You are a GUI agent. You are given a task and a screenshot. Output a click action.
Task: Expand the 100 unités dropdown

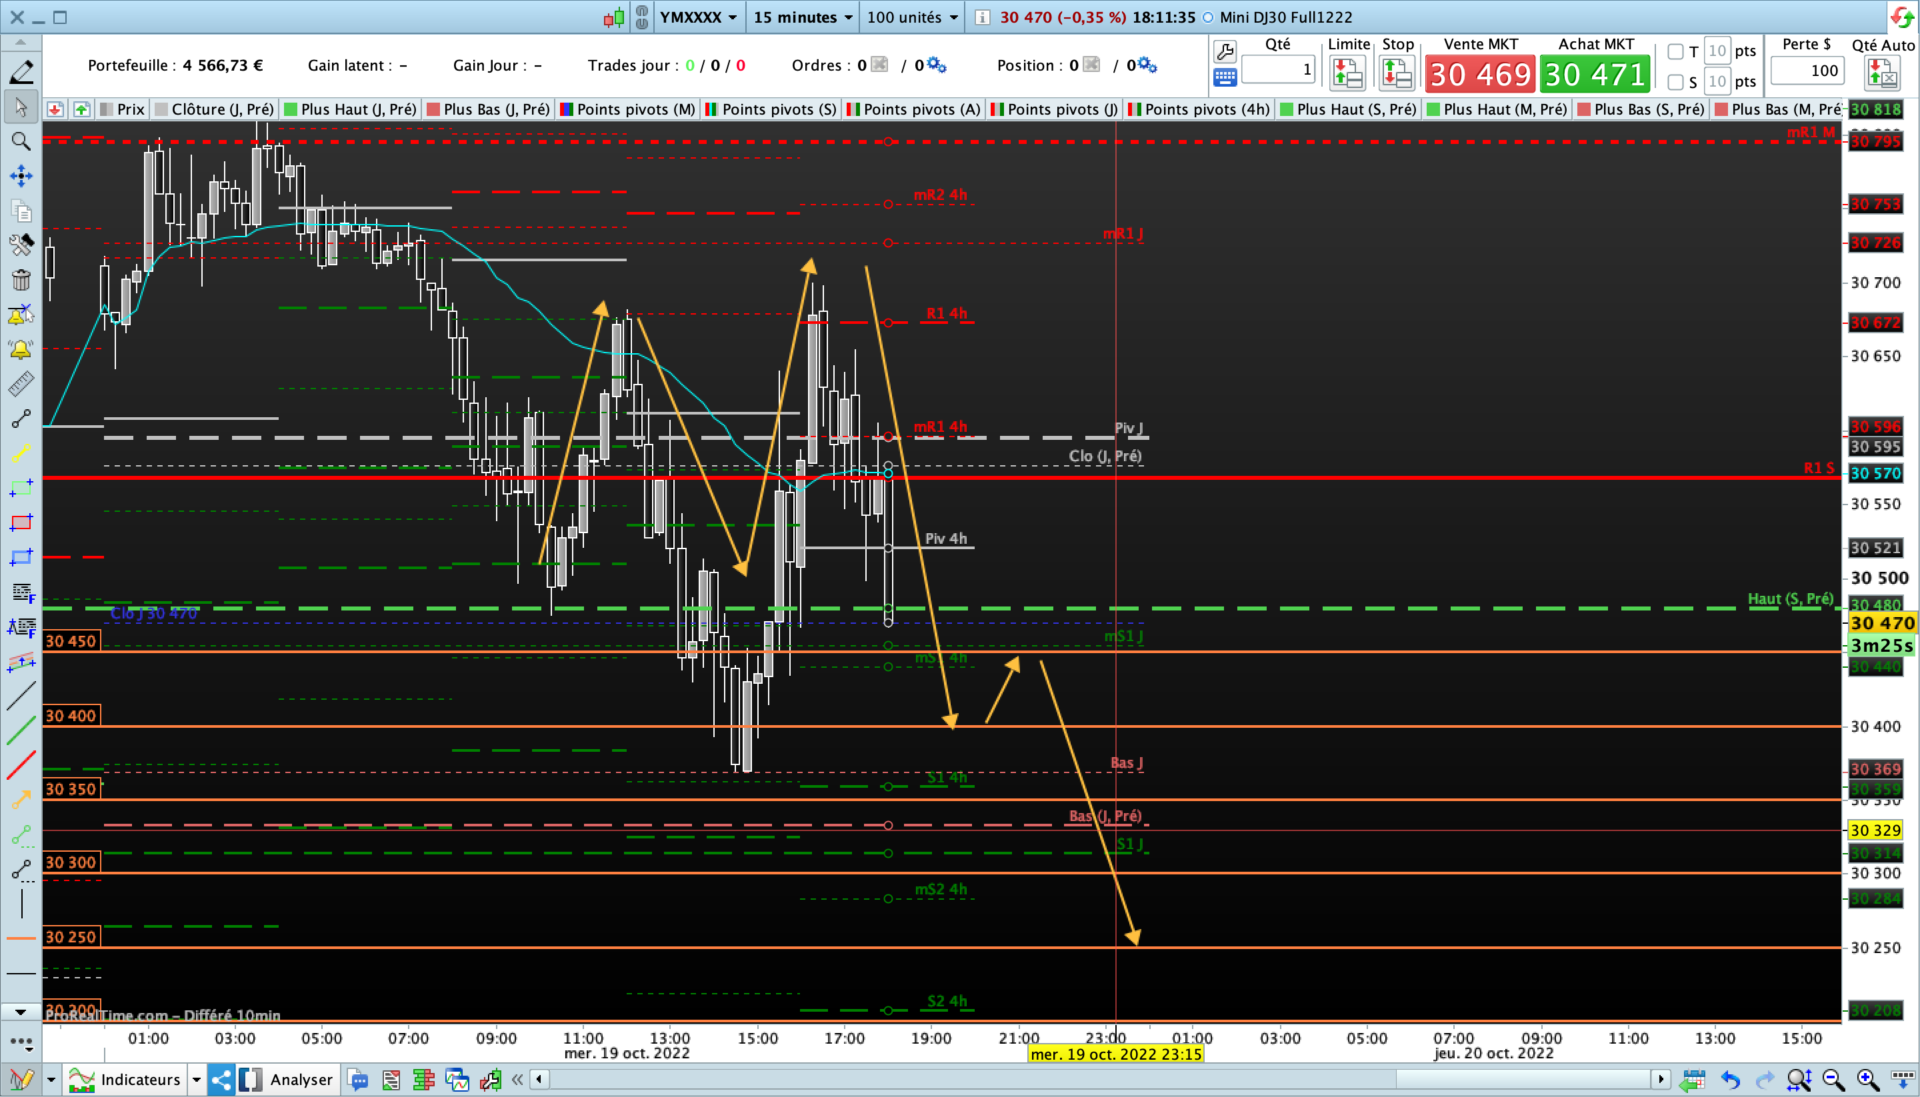[x=912, y=17]
